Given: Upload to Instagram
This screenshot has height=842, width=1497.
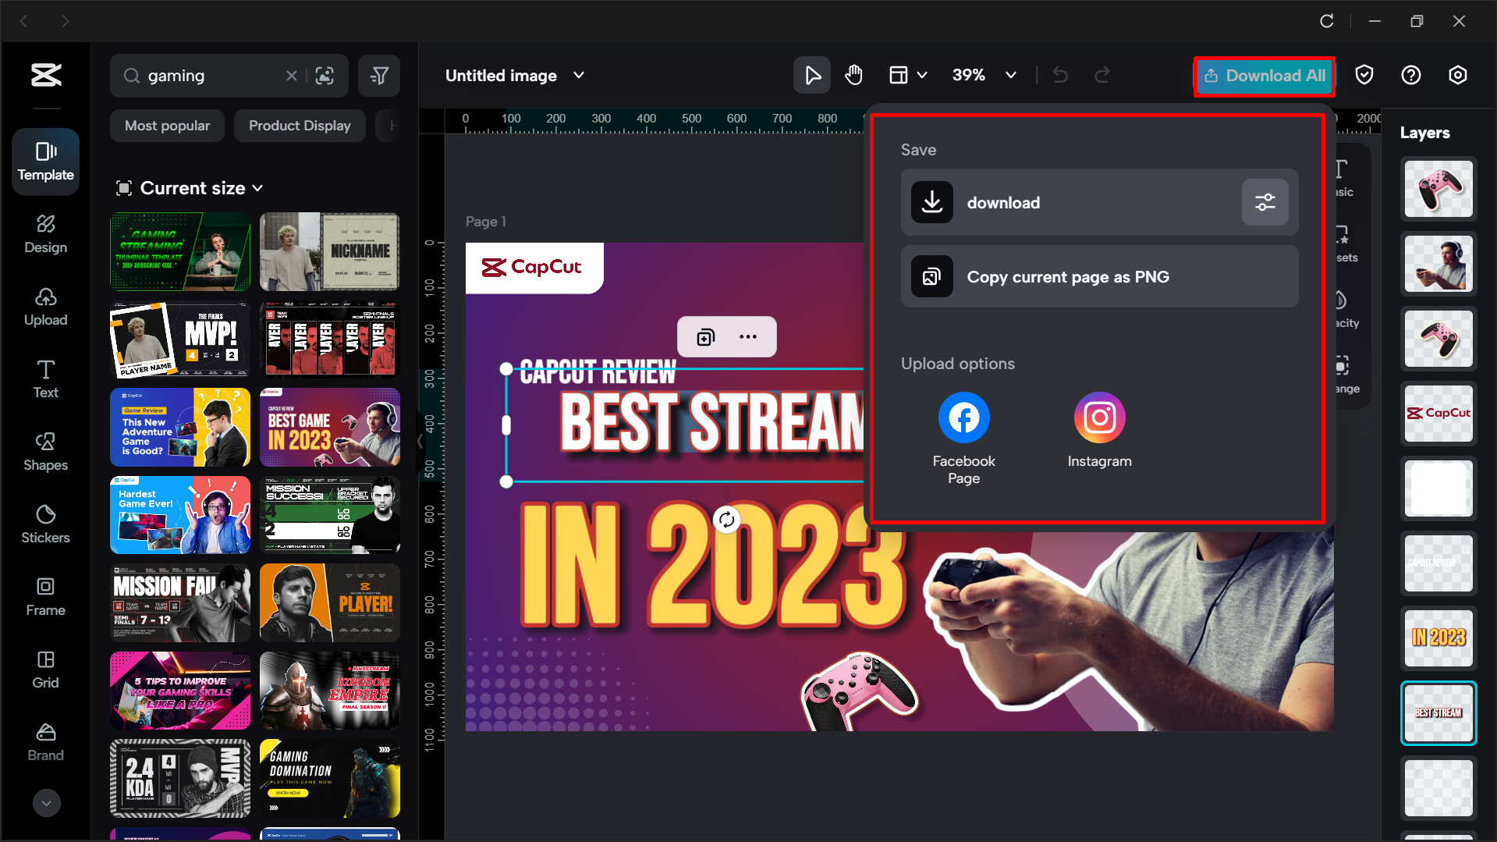Looking at the screenshot, I should pyautogui.click(x=1099, y=431).
